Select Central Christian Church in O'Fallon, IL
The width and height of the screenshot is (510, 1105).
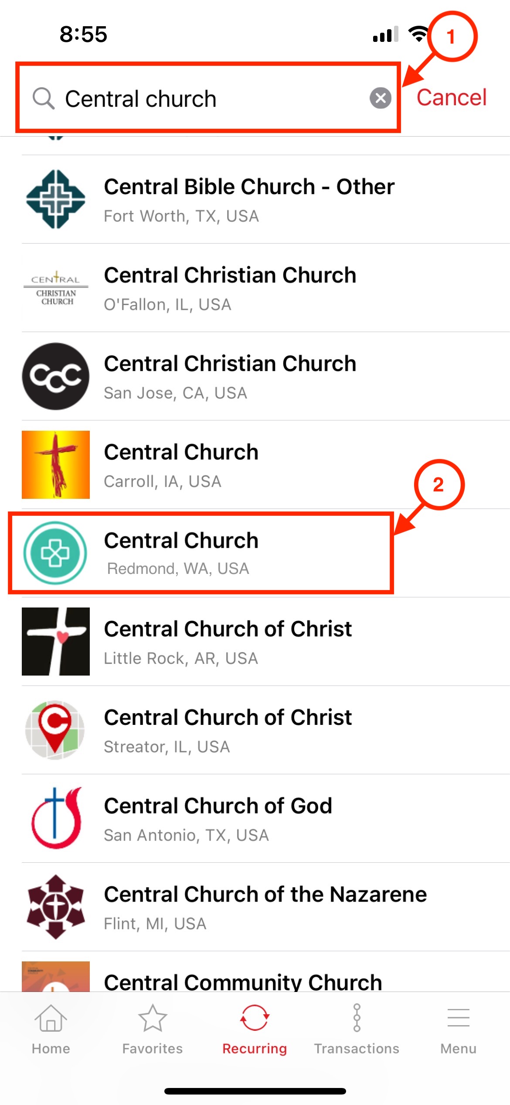coord(230,288)
